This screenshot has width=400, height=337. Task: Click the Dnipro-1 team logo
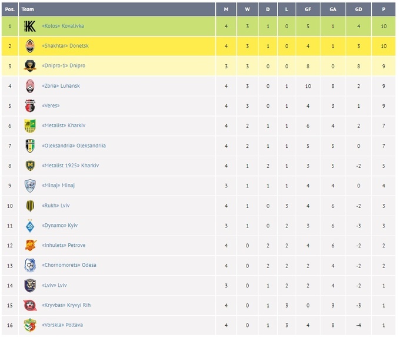(30, 66)
